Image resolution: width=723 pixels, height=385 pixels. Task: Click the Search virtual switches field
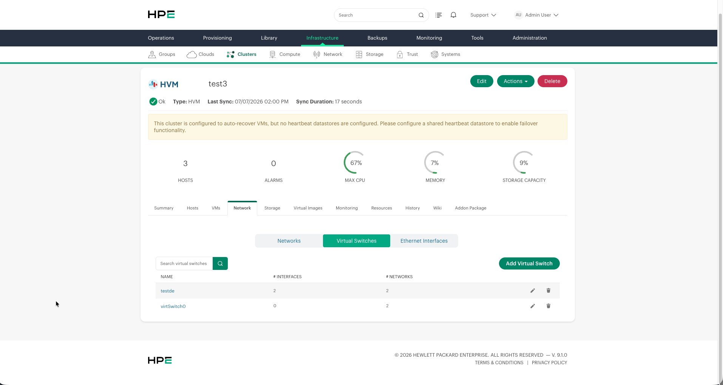point(184,263)
